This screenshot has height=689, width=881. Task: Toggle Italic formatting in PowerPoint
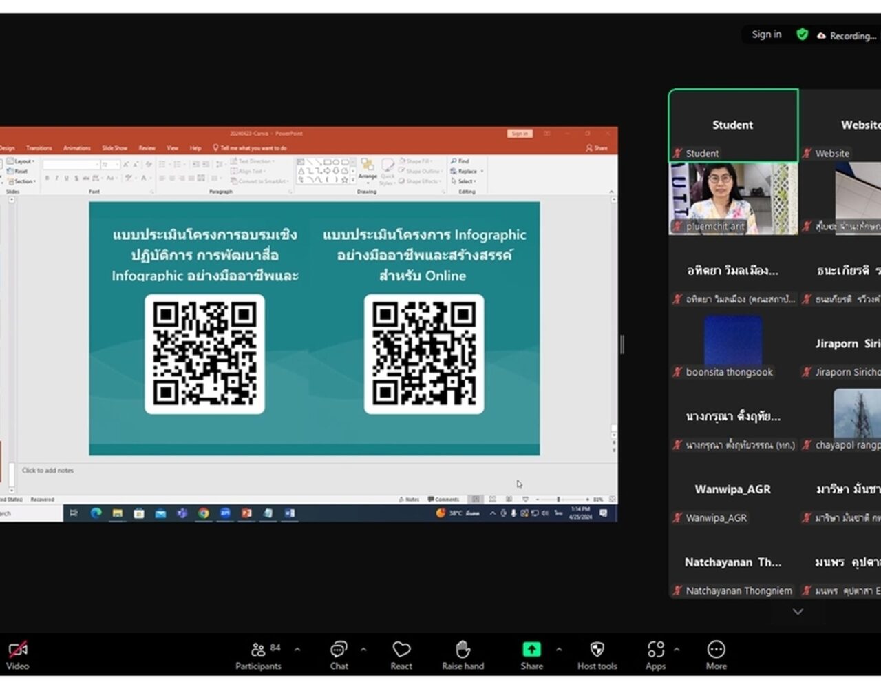pyautogui.click(x=56, y=178)
